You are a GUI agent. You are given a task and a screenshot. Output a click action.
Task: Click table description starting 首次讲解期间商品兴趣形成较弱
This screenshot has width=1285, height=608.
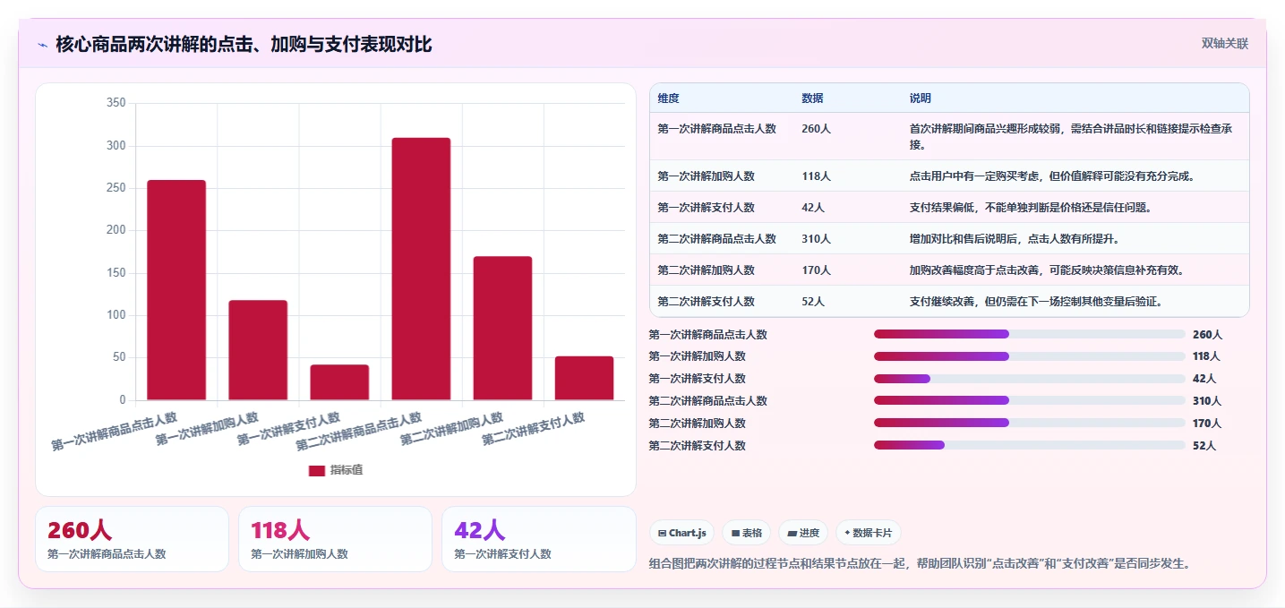pyautogui.click(x=1071, y=136)
